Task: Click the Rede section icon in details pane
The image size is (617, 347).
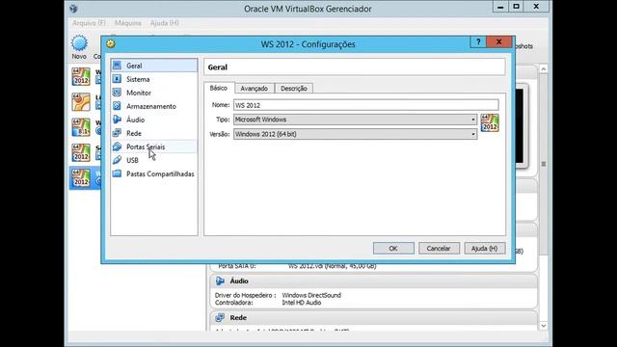Action: coord(220,317)
